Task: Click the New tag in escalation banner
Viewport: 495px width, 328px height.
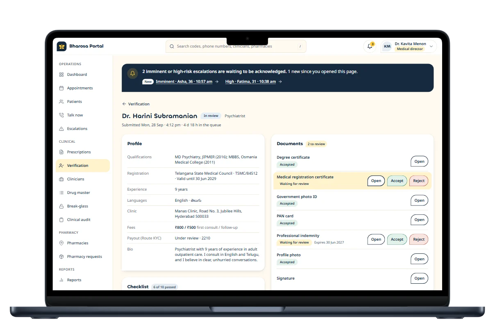Action: (148, 82)
